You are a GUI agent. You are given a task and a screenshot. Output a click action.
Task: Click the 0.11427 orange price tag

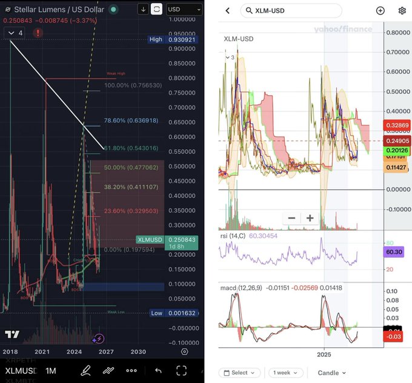(396, 167)
